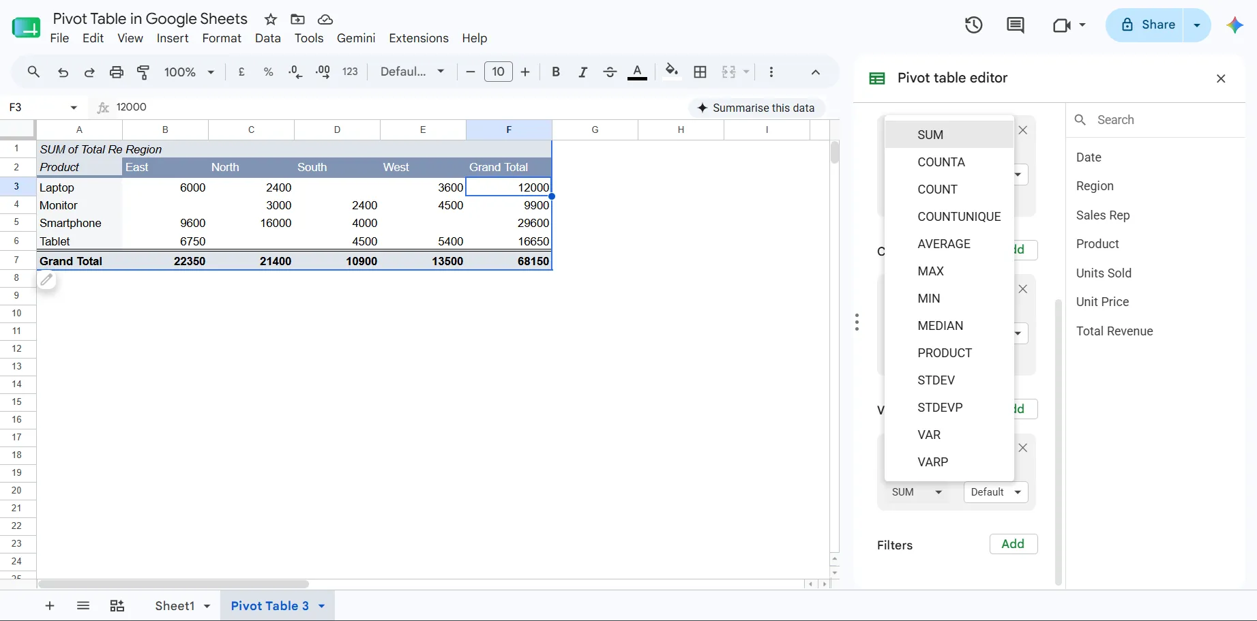Add a filter to the pivot table

1013,544
